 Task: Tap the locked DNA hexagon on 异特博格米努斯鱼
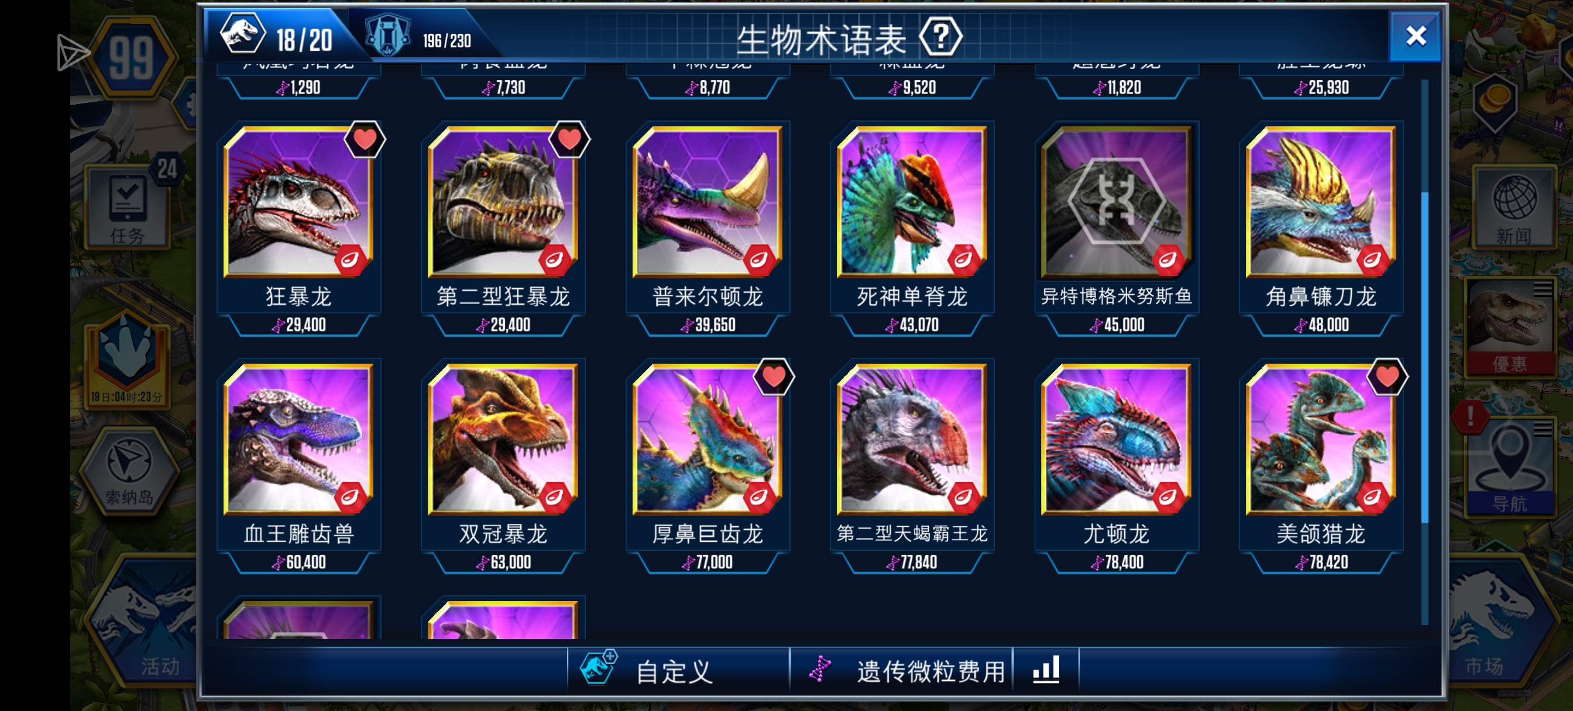coord(1117,200)
